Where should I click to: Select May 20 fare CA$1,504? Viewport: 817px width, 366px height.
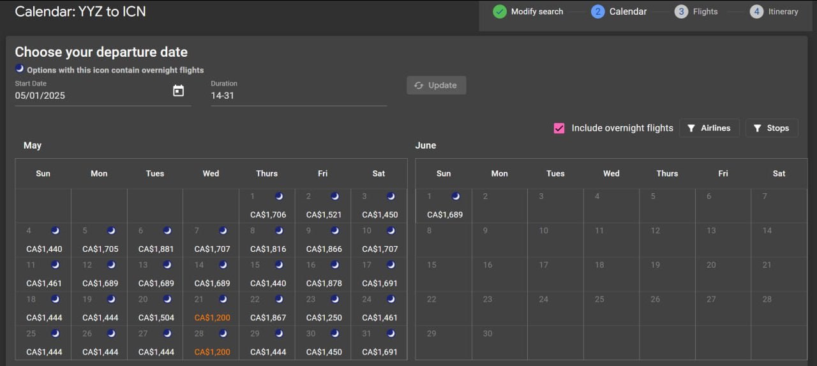[x=156, y=318]
